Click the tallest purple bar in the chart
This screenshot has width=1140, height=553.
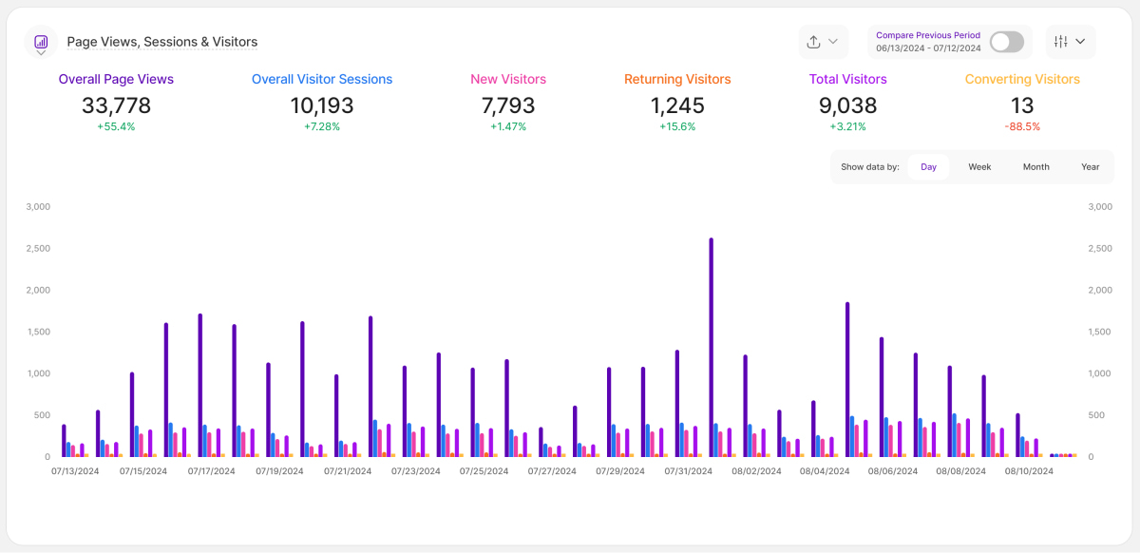pos(711,347)
